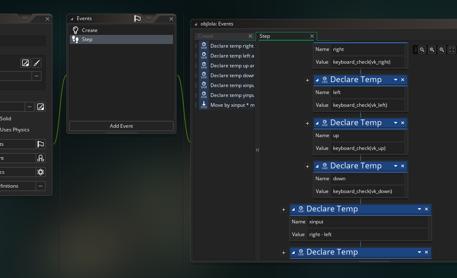Click the flag icon in Events panel header
457x278 pixels.
coord(137,18)
